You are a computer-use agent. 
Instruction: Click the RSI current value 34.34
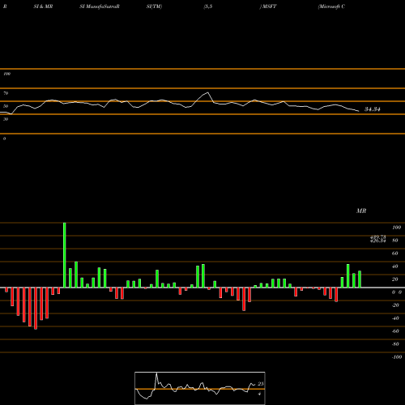[x=373, y=109]
